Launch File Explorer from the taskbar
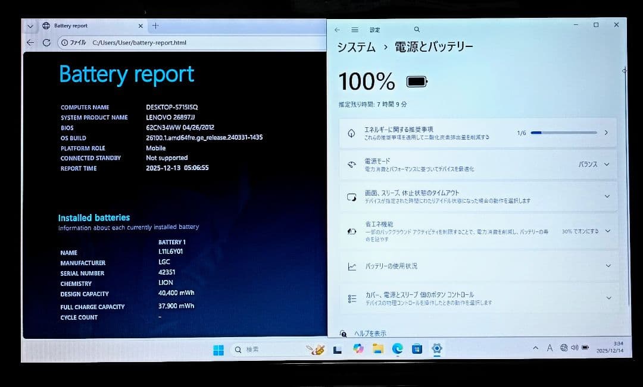This screenshot has width=643, height=387. [x=377, y=350]
